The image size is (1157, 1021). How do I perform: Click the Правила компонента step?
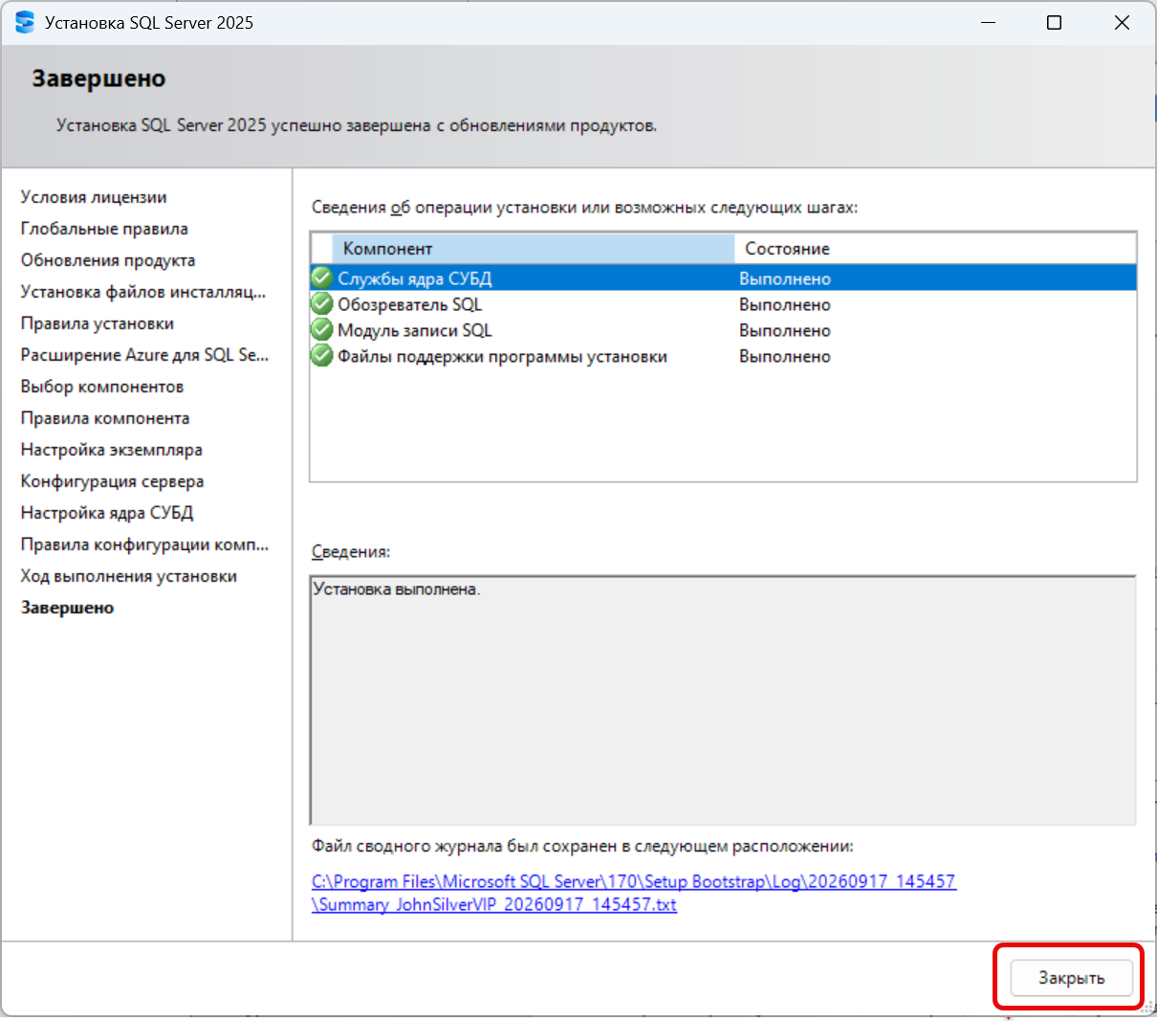[105, 418]
